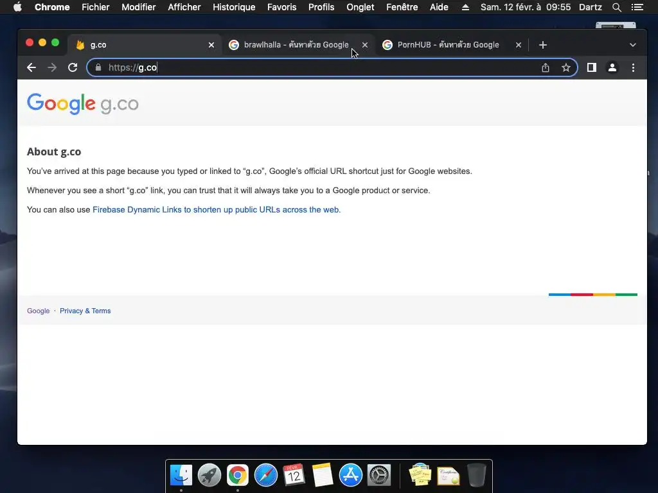The image size is (658, 493).
Task: Click the eject icon in the menu bar
Action: 465,7
